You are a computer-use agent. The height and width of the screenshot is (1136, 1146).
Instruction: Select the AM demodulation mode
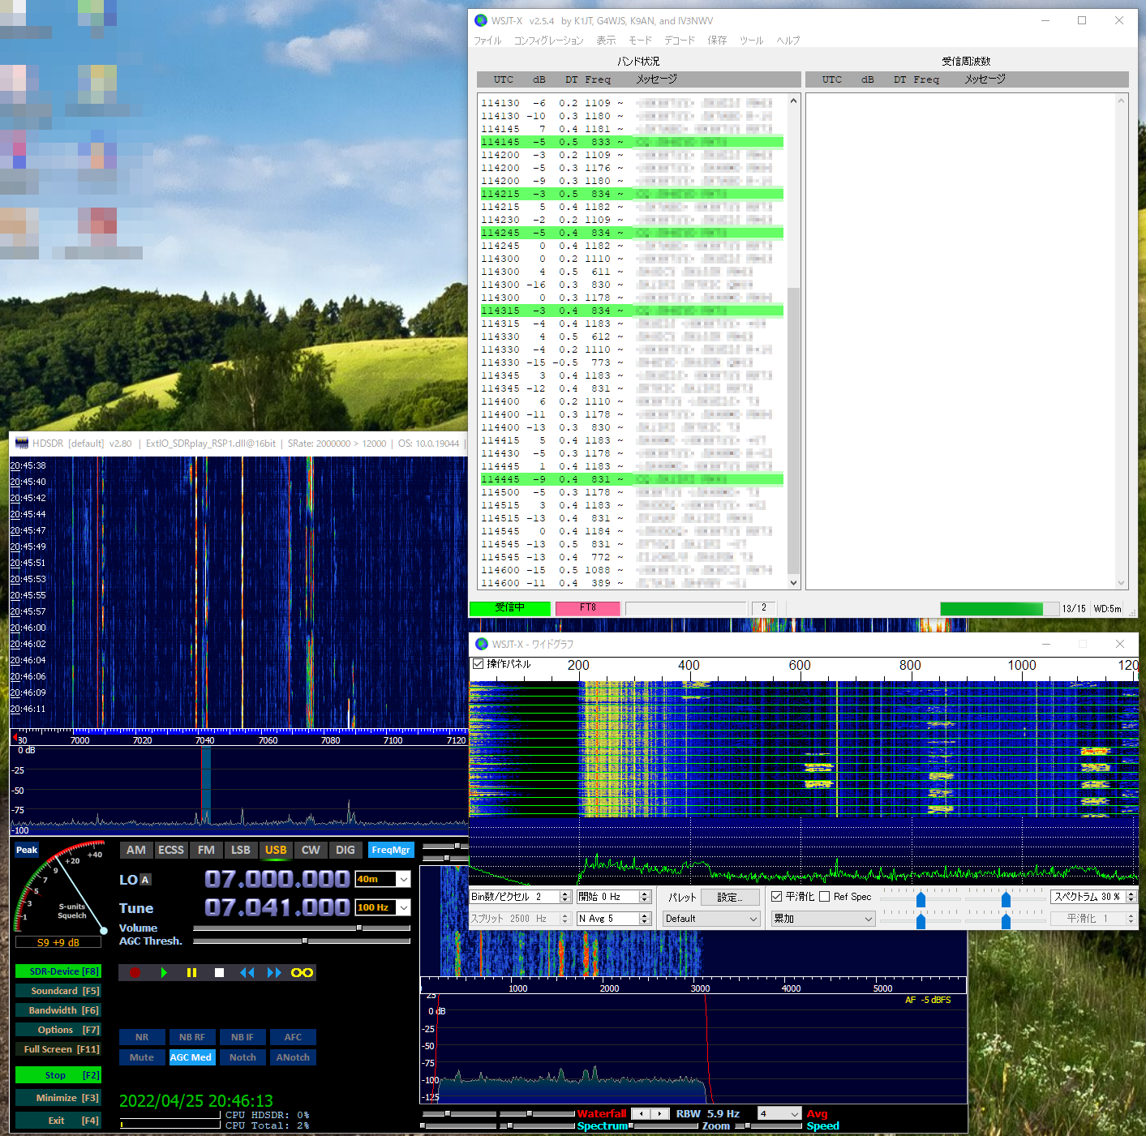(x=136, y=850)
